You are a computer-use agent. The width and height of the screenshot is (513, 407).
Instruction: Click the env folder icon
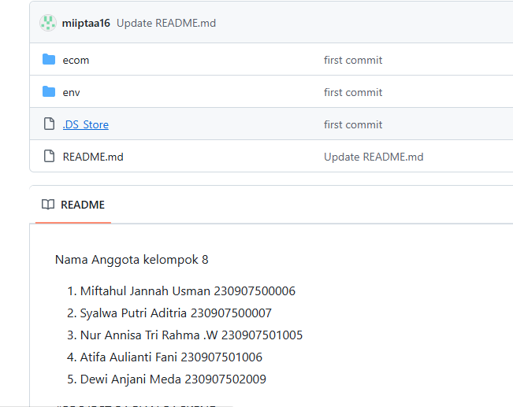(49, 92)
